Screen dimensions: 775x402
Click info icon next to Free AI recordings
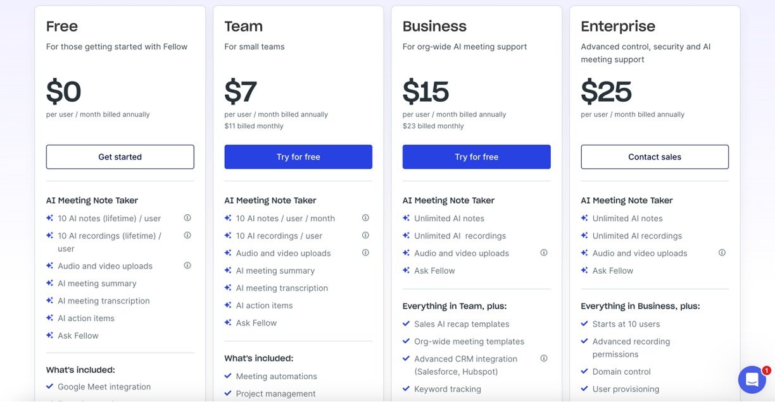(x=187, y=236)
